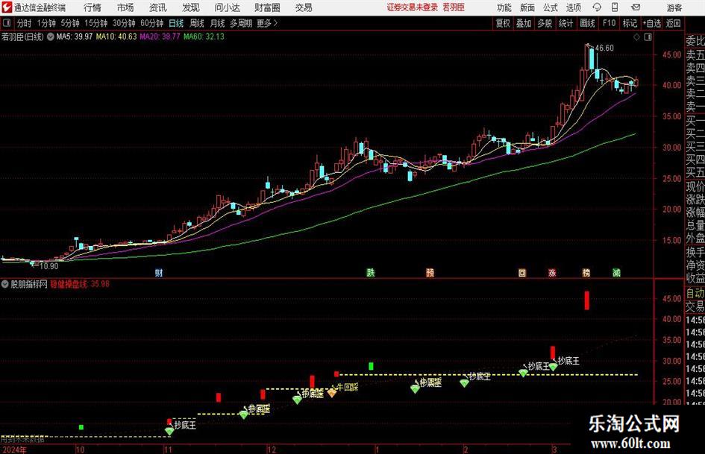Switch to 60分钟 period tab

coord(152,23)
